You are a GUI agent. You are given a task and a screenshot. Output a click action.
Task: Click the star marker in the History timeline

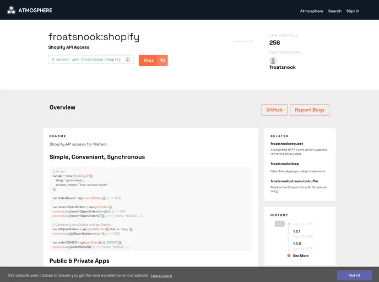coord(289,224)
